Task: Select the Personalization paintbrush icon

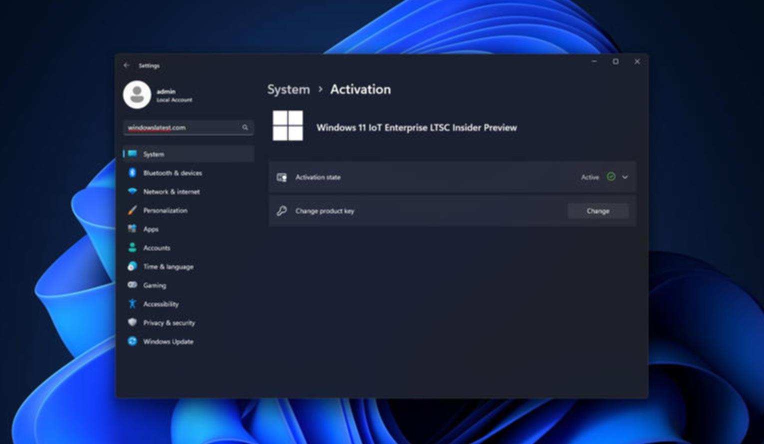Action: click(x=132, y=210)
